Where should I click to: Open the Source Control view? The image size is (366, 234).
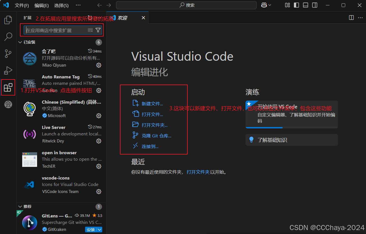click(x=8, y=54)
